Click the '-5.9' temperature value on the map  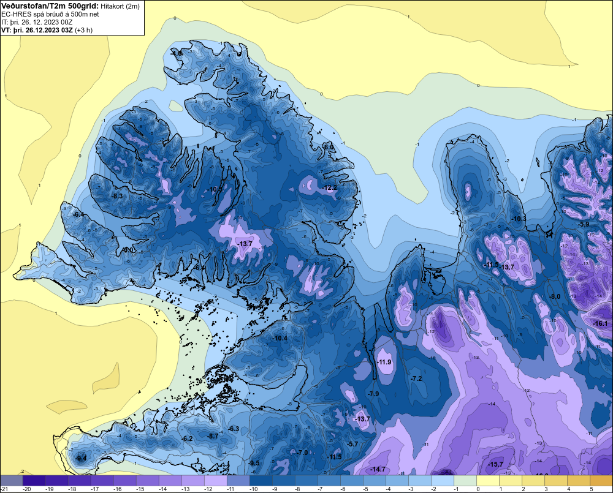click(x=584, y=224)
